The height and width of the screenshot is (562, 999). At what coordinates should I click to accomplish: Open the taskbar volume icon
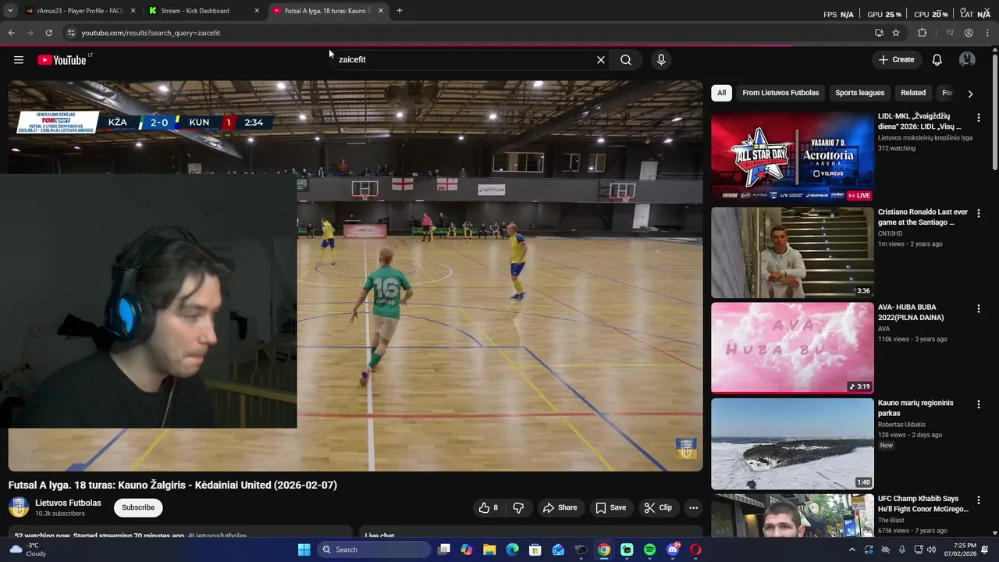pyautogui.click(x=931, y=550)
